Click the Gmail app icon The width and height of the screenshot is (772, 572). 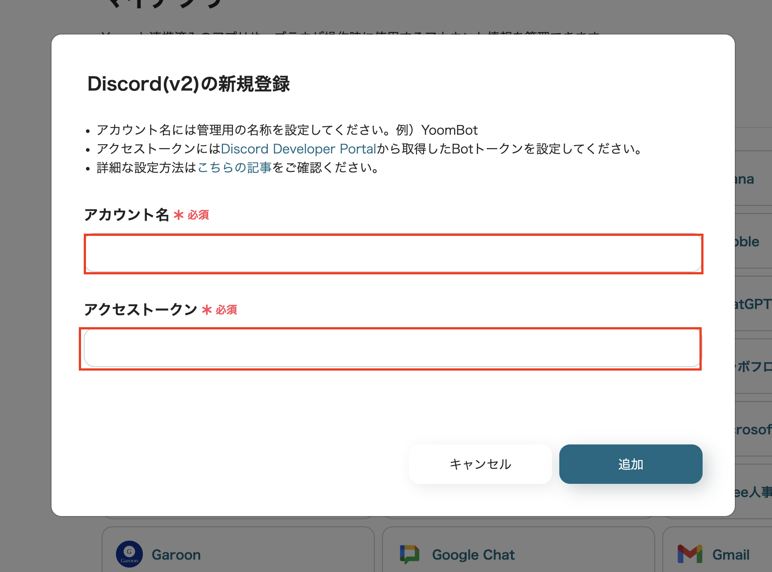tap(691, 554)
